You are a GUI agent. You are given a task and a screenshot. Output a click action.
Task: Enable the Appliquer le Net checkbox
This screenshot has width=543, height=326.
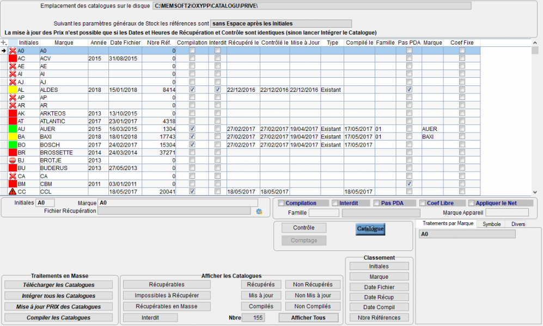471,203
